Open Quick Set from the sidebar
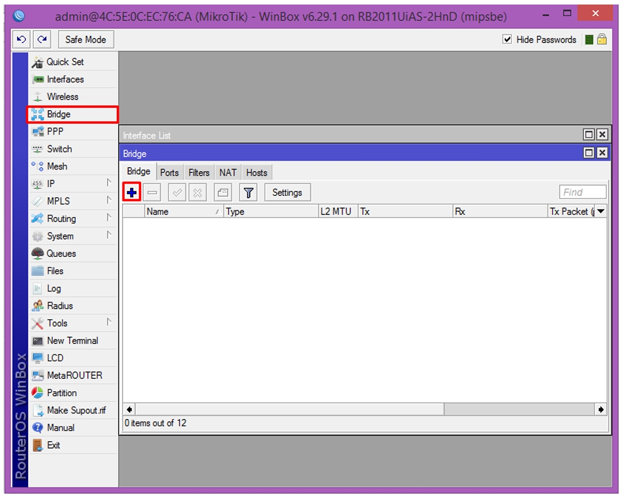 pyautogui.click(x=74, y=62)
